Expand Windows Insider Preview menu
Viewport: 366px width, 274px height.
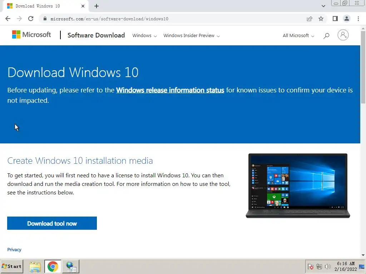192,35
